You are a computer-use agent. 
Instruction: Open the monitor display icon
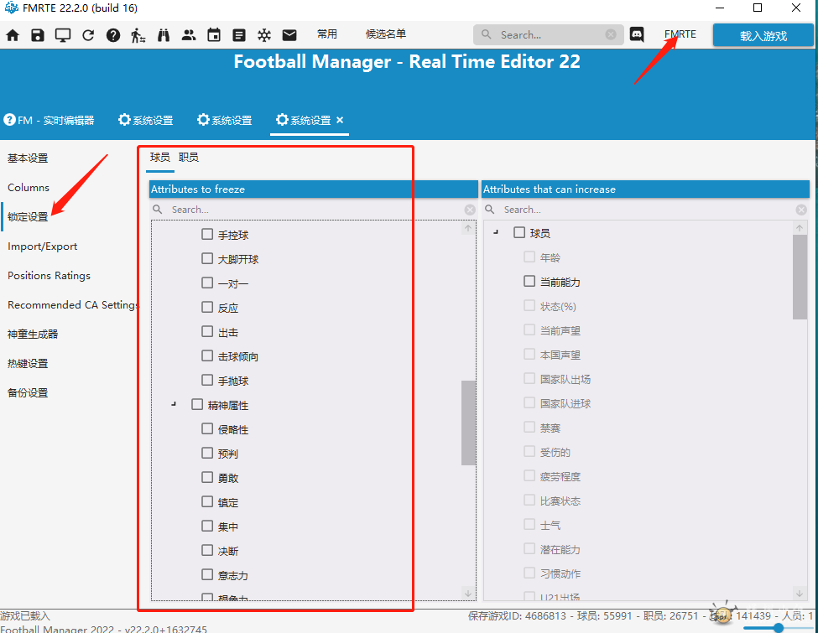click(x=63, y=35)
